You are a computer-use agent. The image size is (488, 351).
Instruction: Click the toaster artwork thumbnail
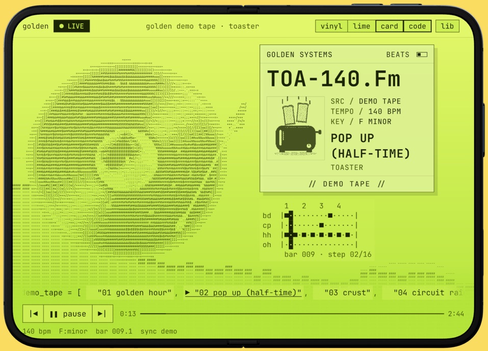pos(296,128)
